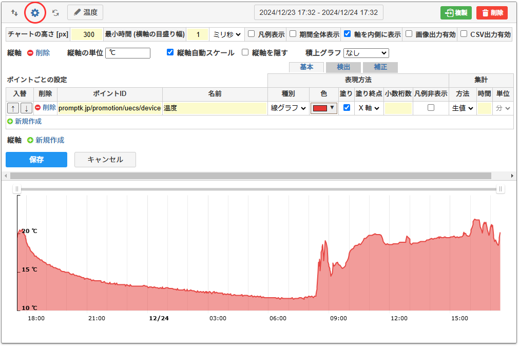Screen dimensions: 519x349
Task: Click the 09:00 time axis label
Action: pyautogui.click(x=338, y=318)
